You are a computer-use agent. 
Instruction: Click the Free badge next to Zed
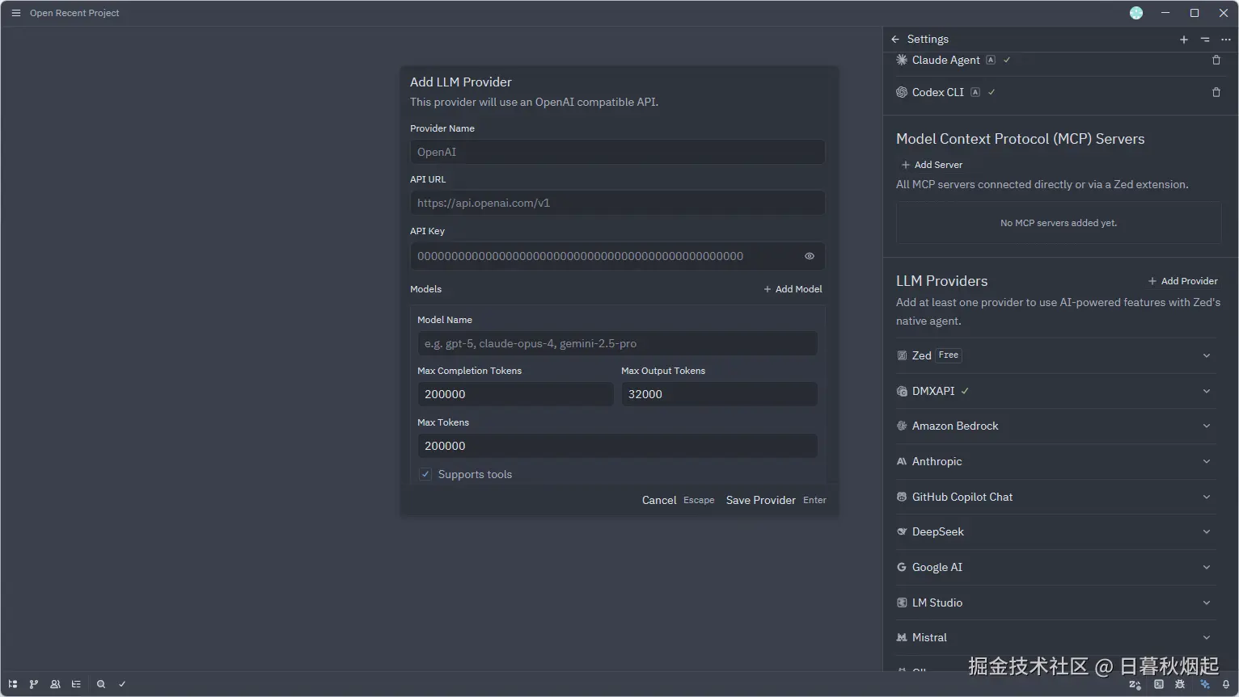[x=949, y=355]
